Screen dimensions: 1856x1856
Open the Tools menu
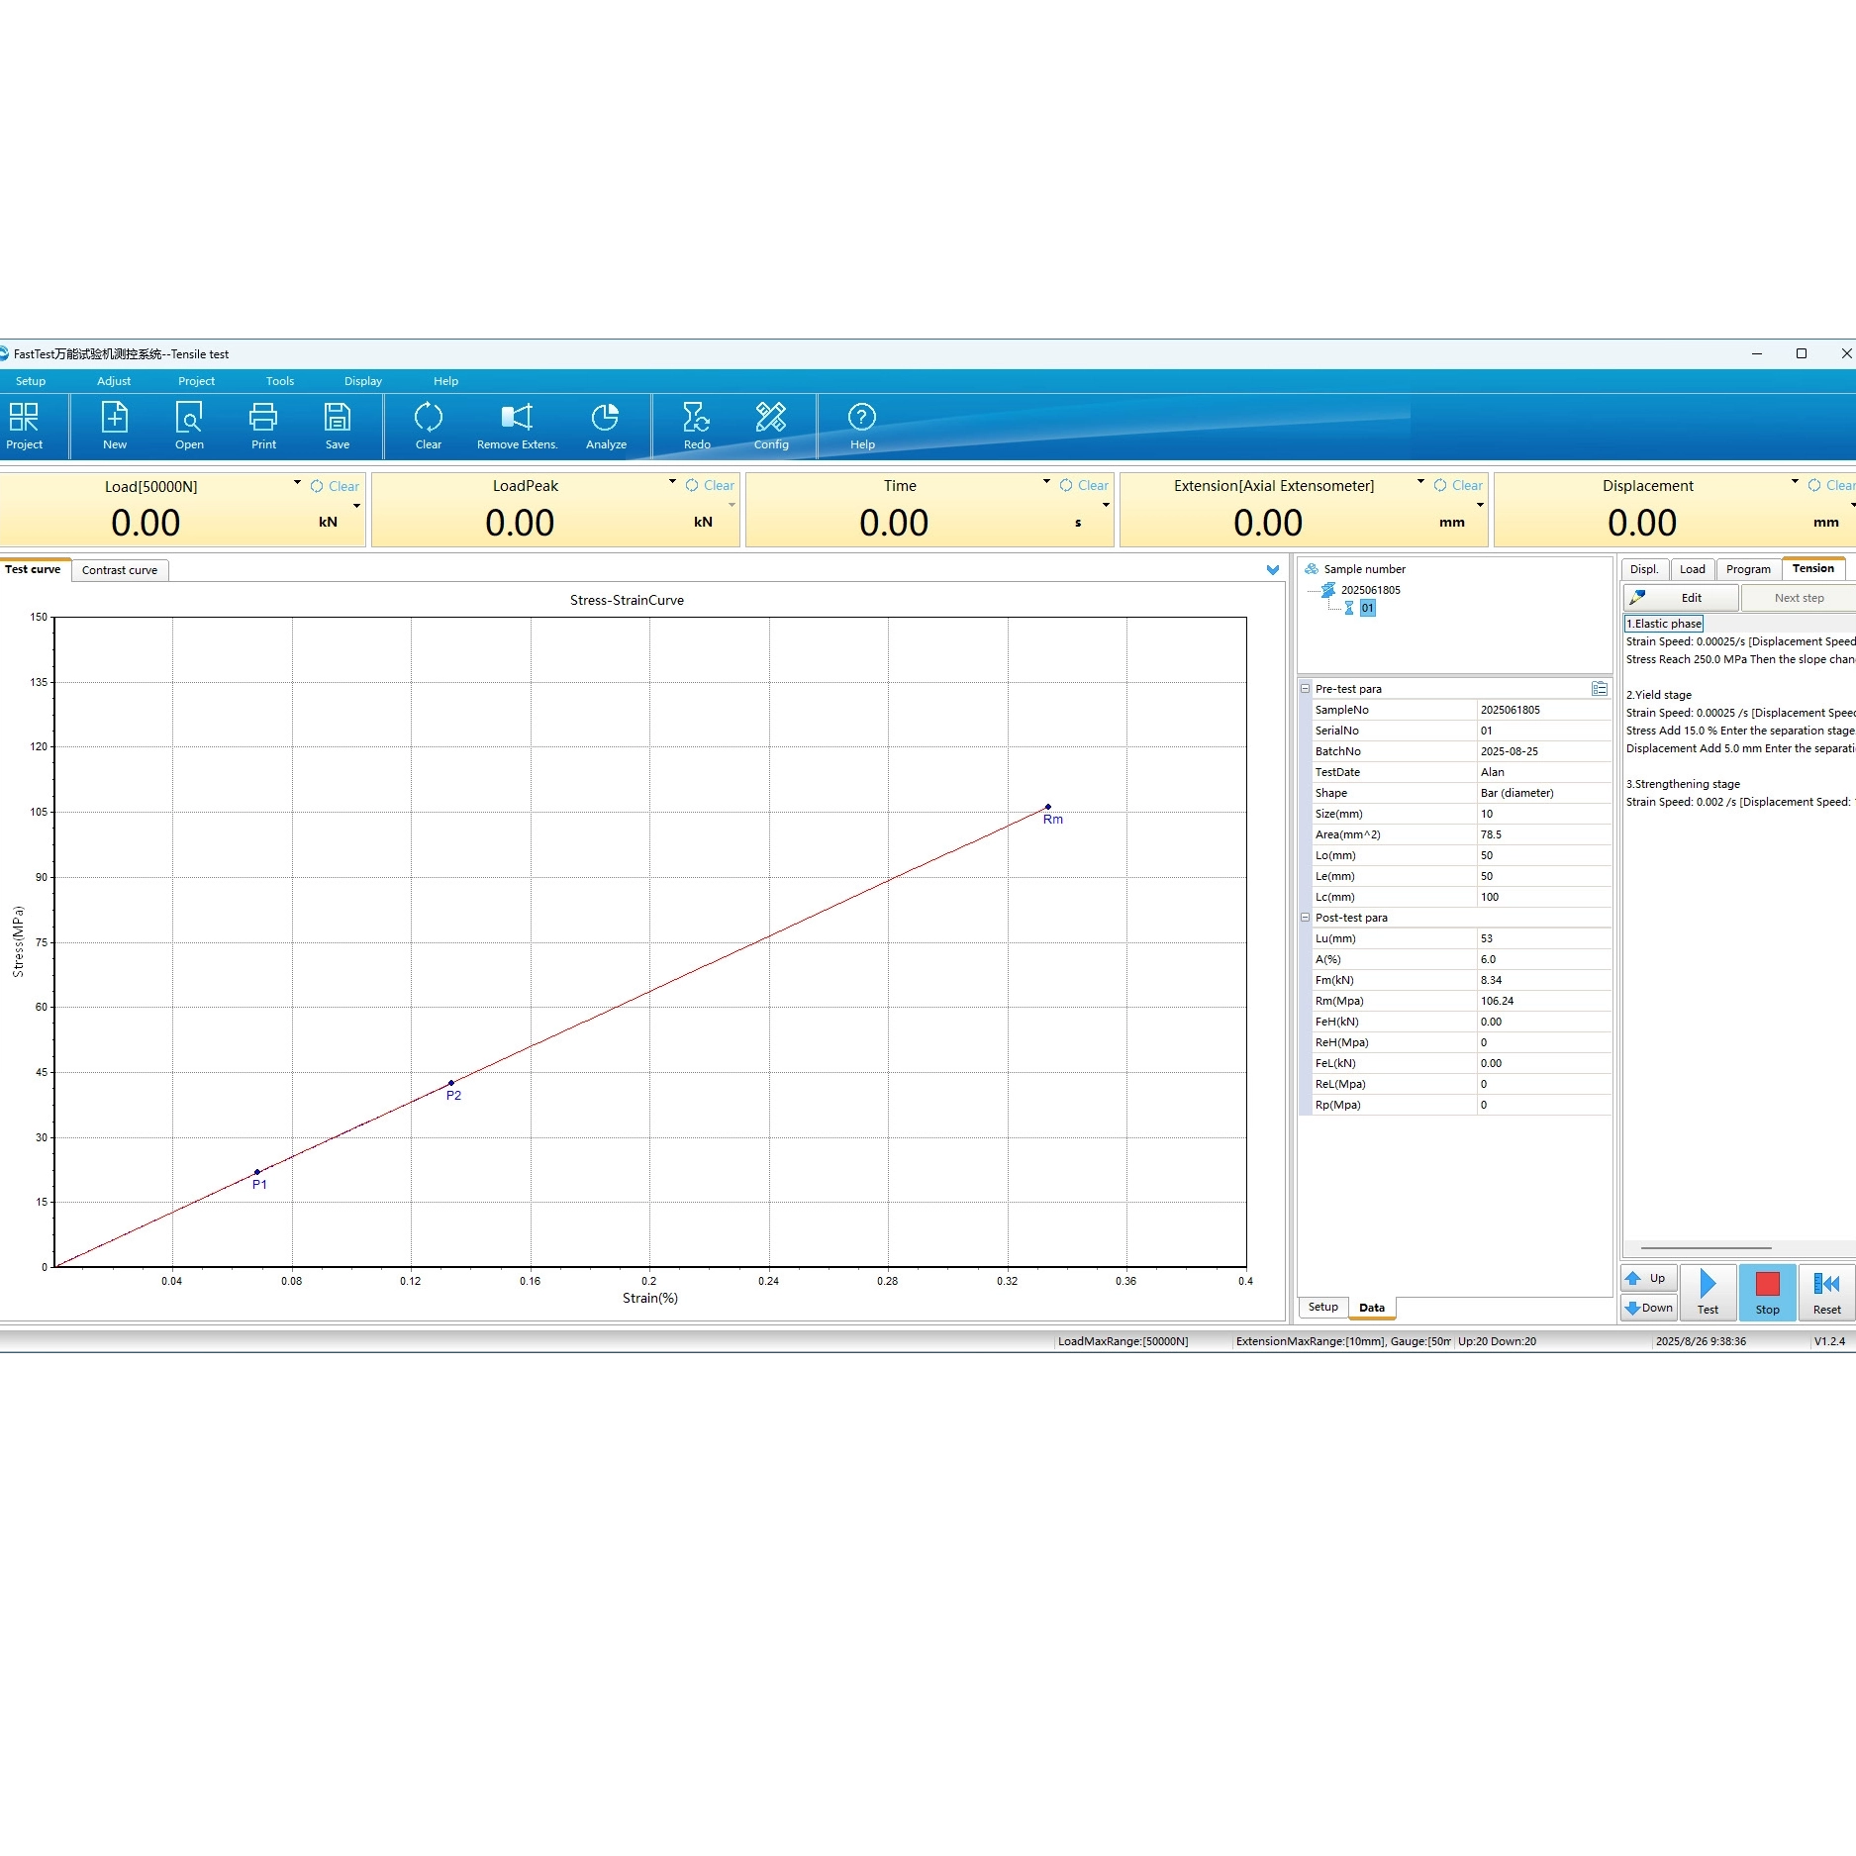(280, 381)
